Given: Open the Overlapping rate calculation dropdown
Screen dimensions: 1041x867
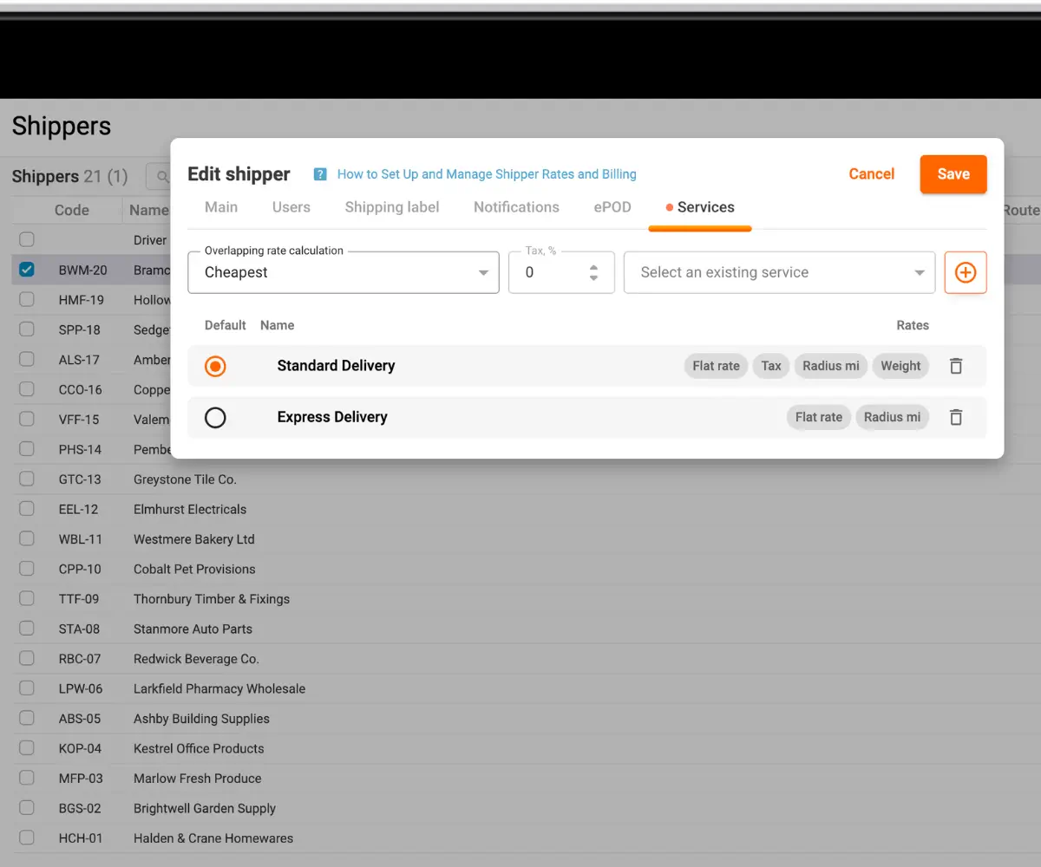Looking at the screenshot, I should tap(344, 272).
